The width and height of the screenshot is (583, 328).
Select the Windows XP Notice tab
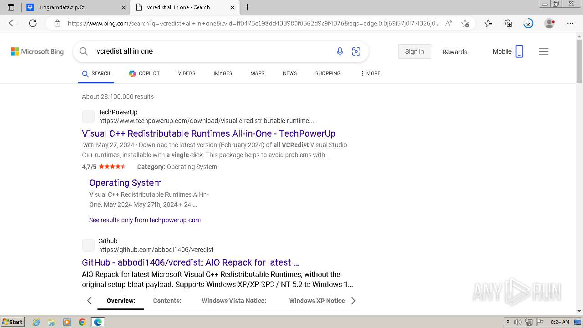click(x=317, y=301)
